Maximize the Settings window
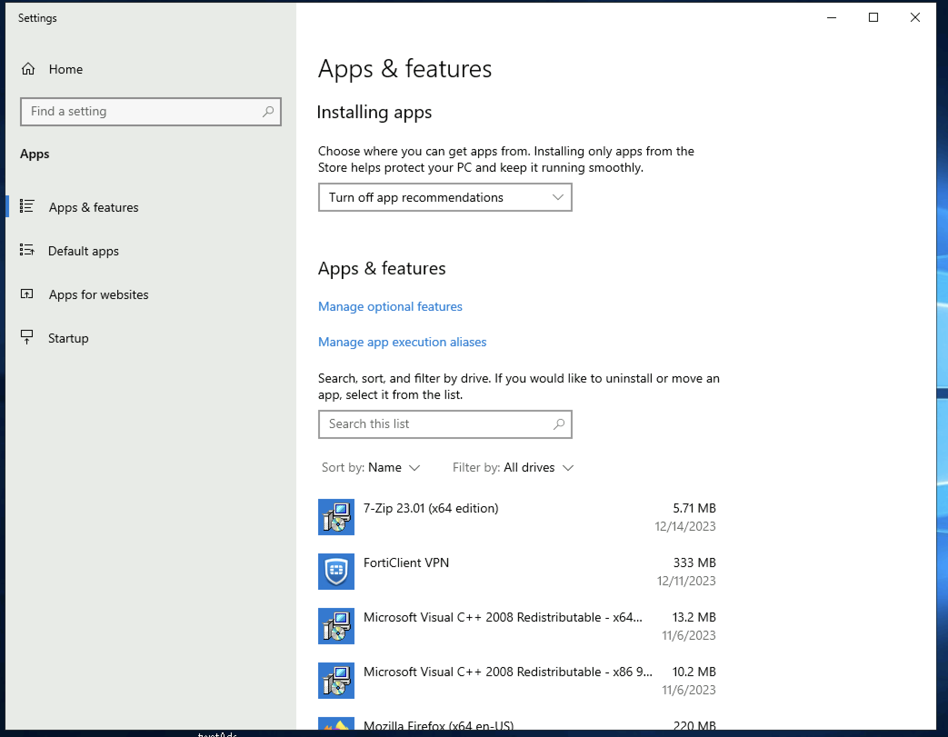The image size is (948, 737). tap(873, 18)
